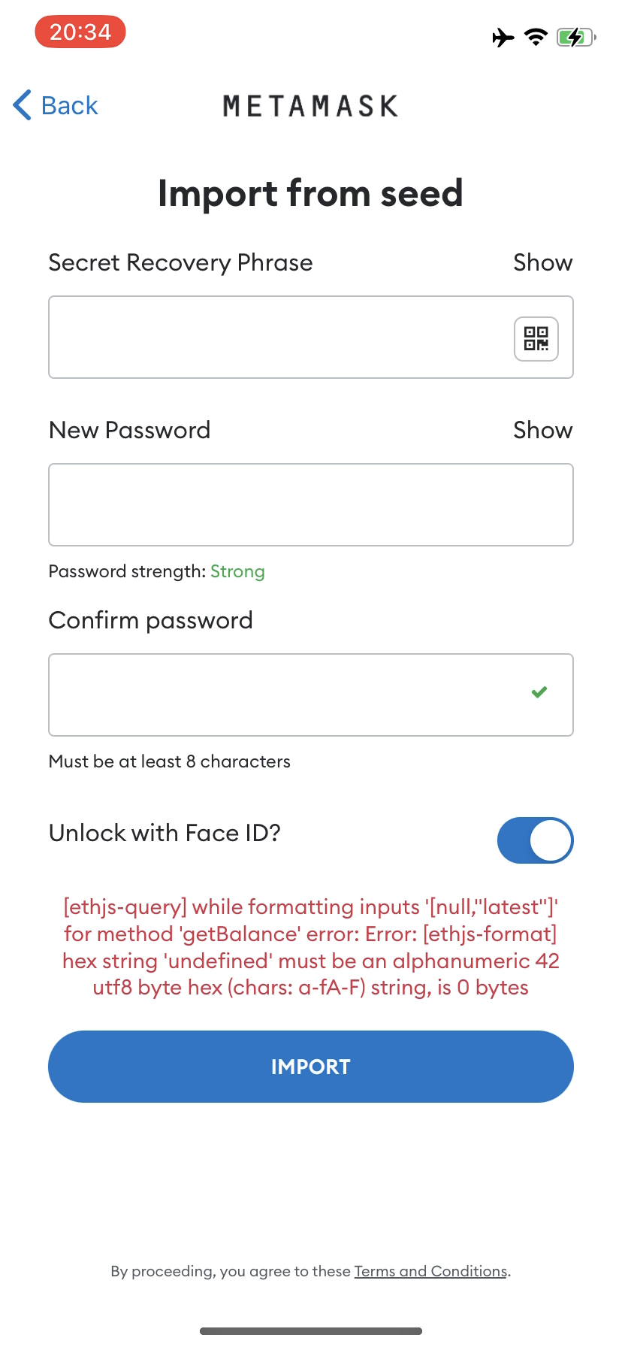Screen dimensions: 622x1347
Task: Click the clock showing 20:34
Action: tap(80, 32)
